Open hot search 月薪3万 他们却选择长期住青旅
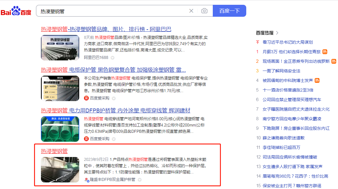Image resolution: width=338 pixels, height=189 pixels. point(291,52)
